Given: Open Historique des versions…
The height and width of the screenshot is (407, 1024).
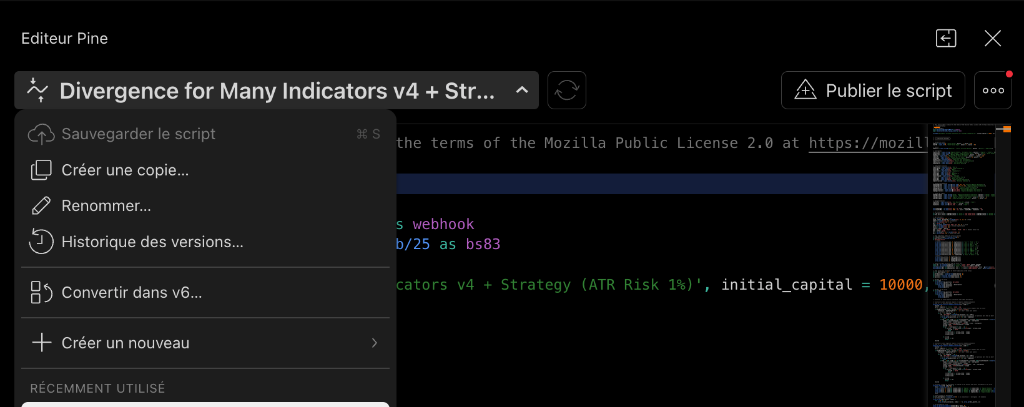Looking at the screenshot, I should pyautogui.click(x=205, y=242).
